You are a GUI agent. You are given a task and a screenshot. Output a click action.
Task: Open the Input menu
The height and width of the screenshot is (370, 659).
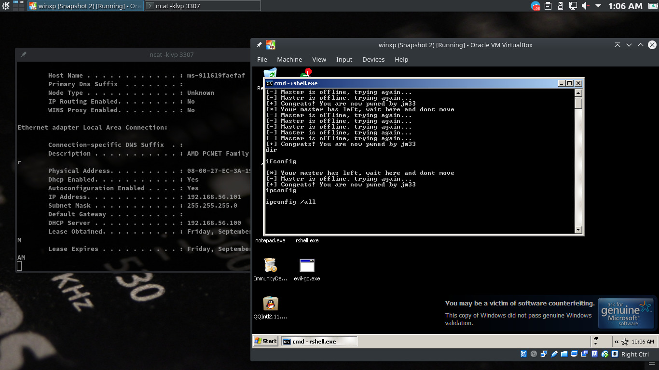(x=344, y=59)
